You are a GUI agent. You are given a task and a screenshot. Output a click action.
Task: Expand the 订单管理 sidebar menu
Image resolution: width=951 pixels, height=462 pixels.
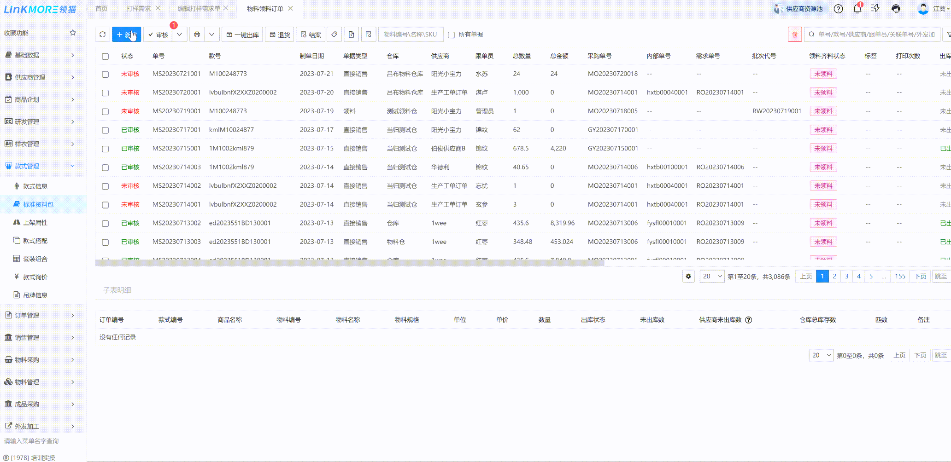coord(39,315)
